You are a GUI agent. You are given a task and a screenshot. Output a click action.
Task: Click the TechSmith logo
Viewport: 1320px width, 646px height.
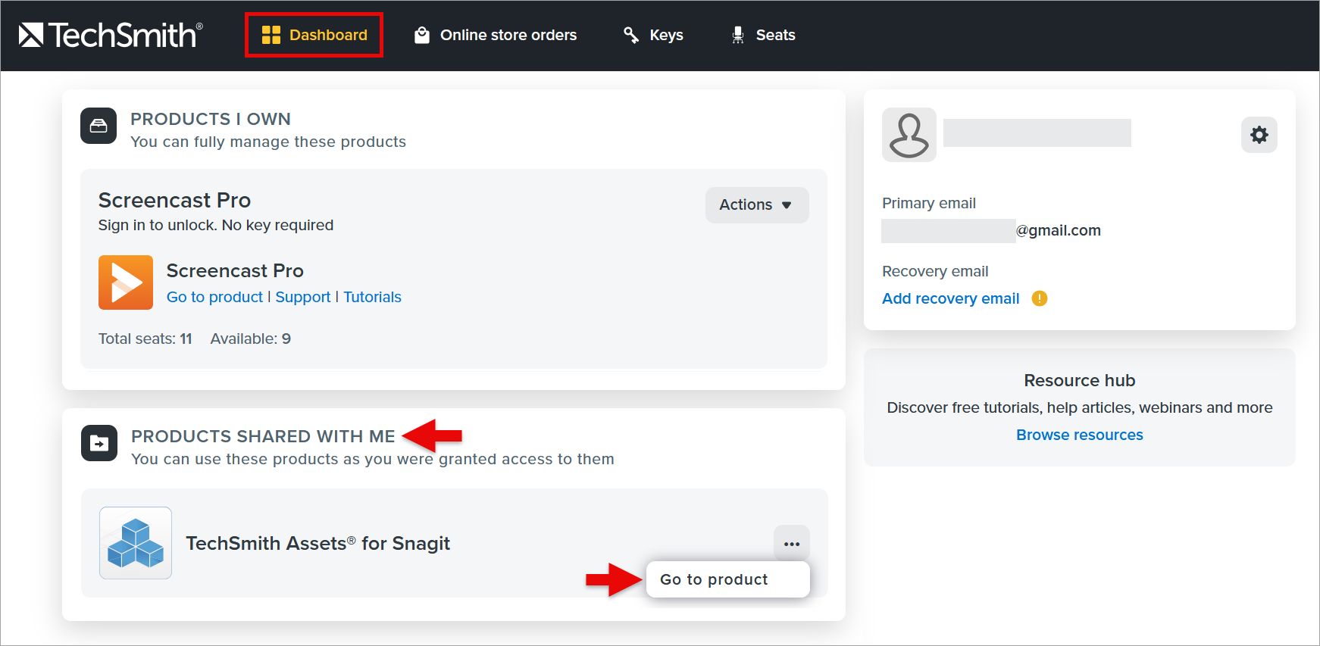click(x=111, y=35)
